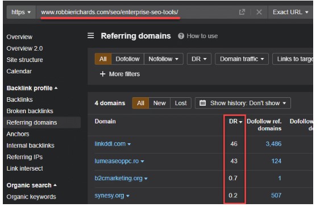Open the DR filter dropdown
The image size is (320, 207).
click(199, 59)
